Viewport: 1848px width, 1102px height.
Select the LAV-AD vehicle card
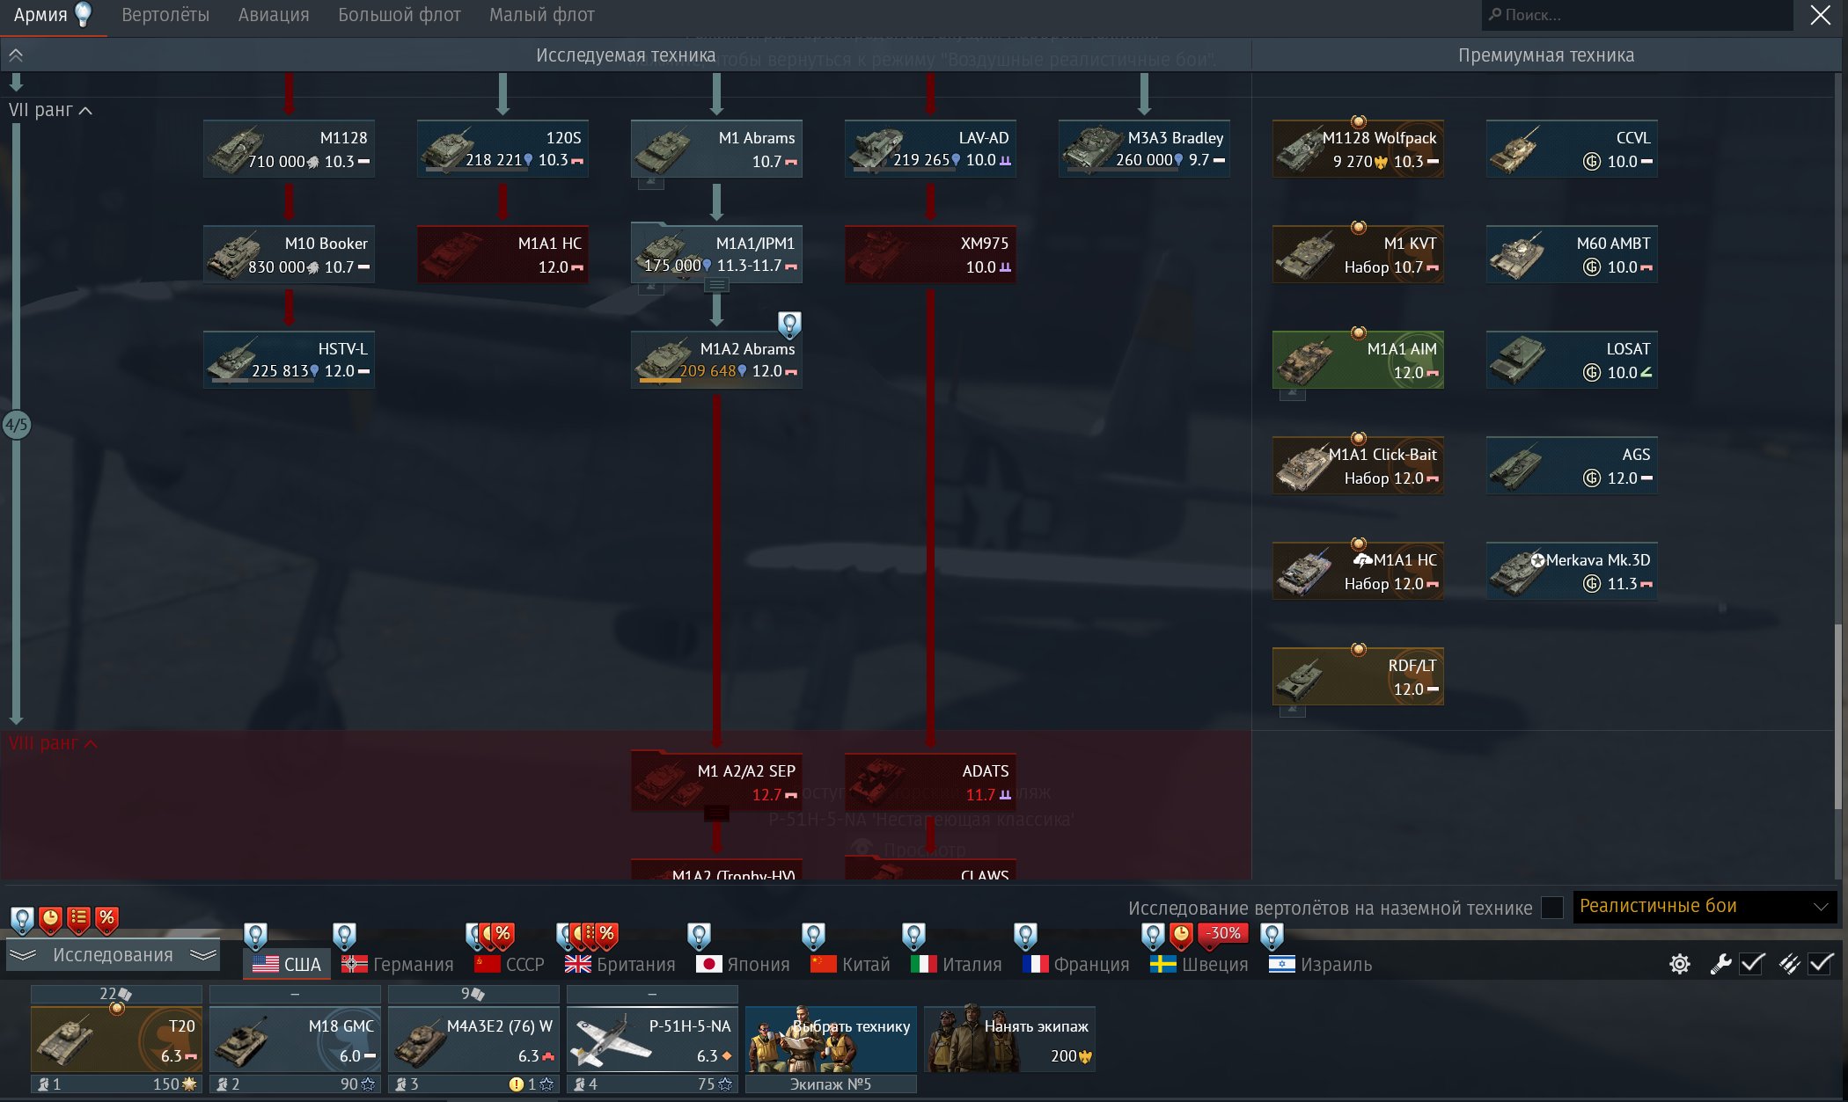pyautogui.click(x=930, y=149)
